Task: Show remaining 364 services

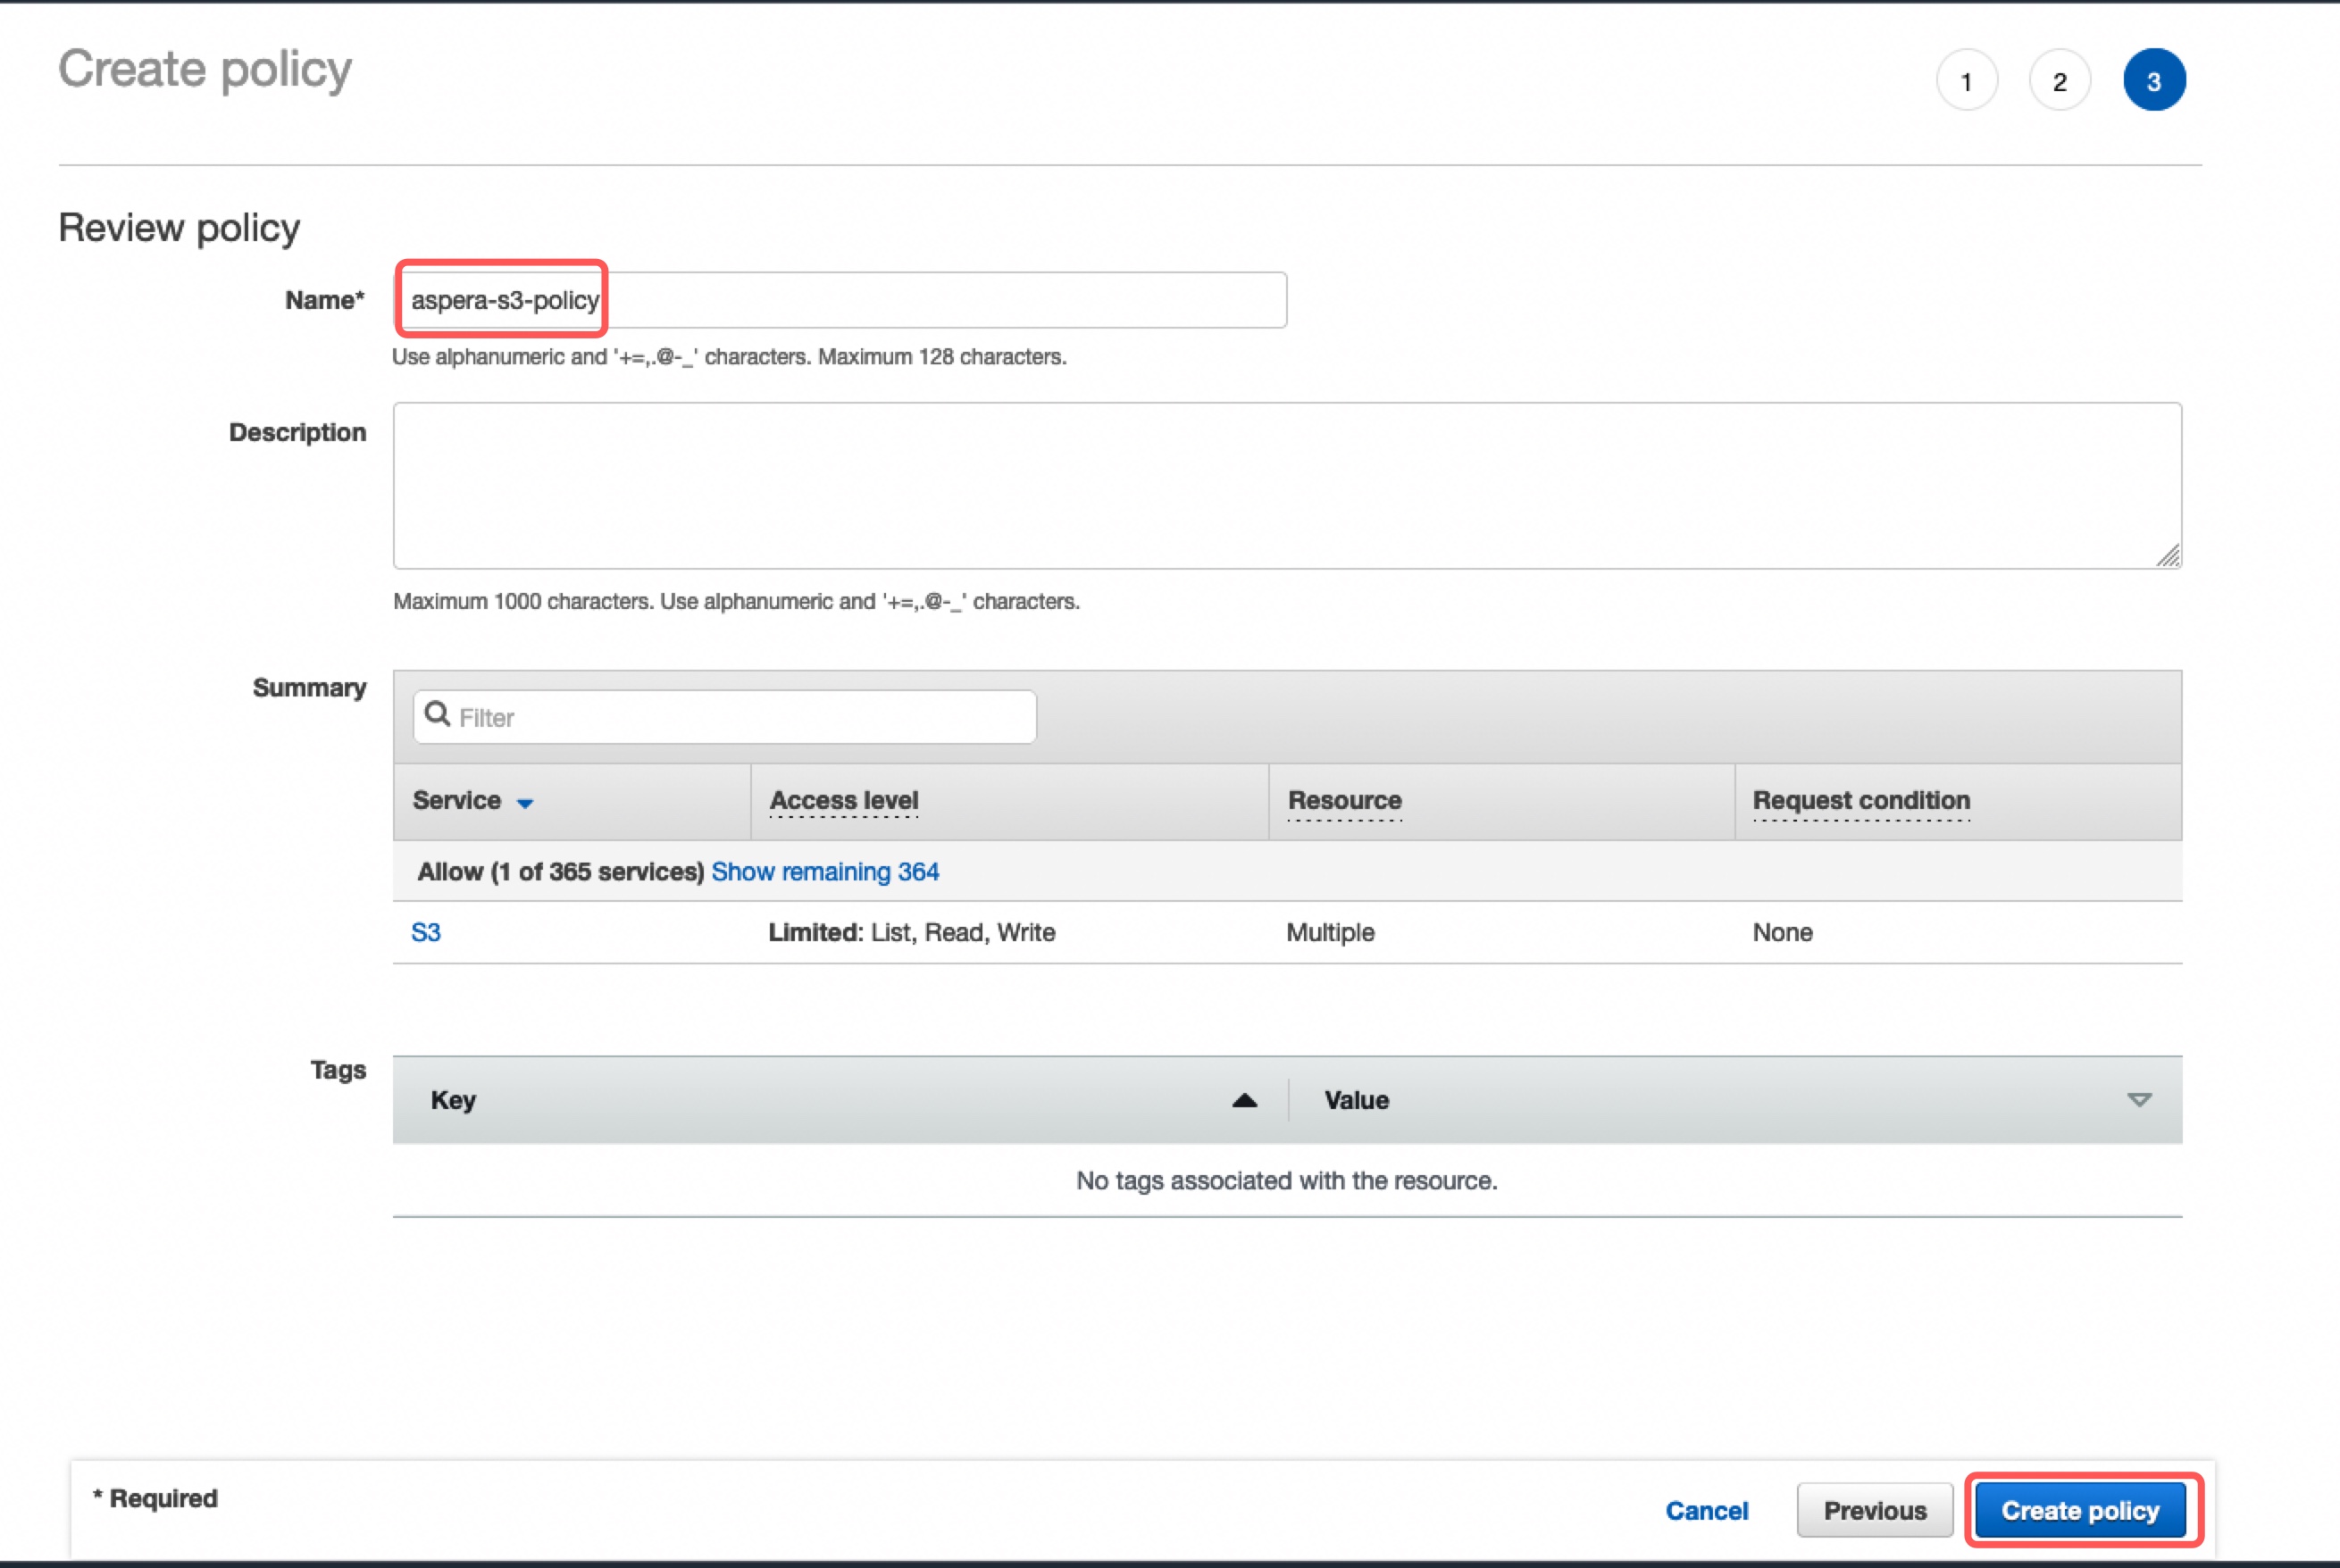Action: pyautogui.click(x=825, y=872)
